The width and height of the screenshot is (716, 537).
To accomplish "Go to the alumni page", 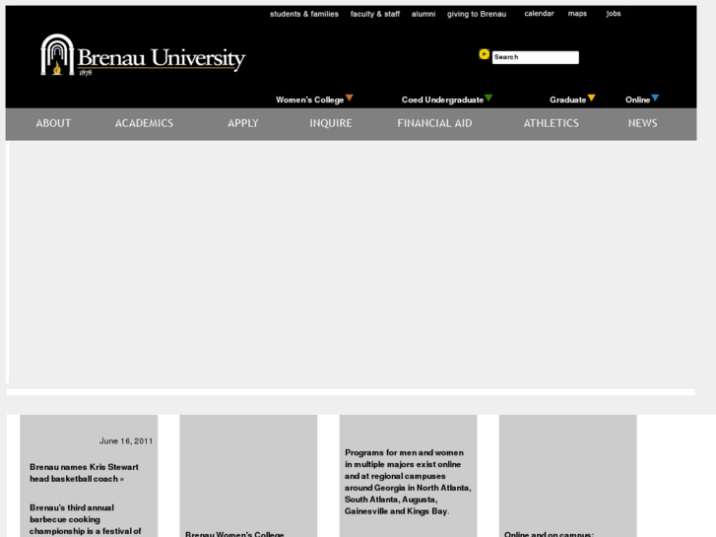I will 423,14.
